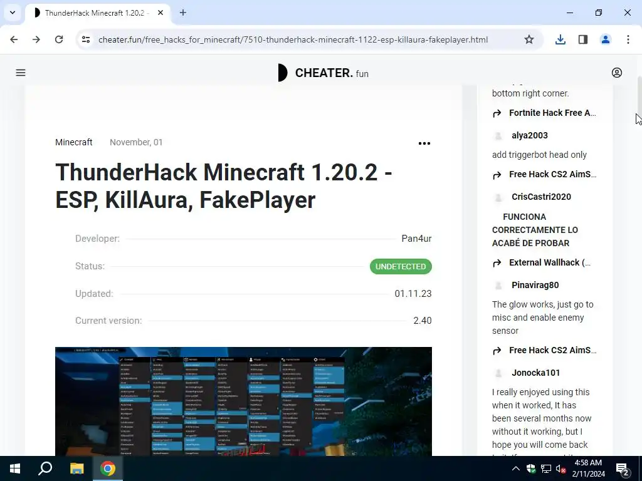Open Chrome profile button
Image resolution: width=642 pixels, height=481 pixels.
[x=606, y=39]
